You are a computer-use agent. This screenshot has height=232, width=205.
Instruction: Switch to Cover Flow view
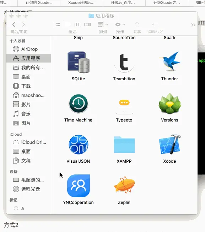pyautogui.click(x=87, y=25)
